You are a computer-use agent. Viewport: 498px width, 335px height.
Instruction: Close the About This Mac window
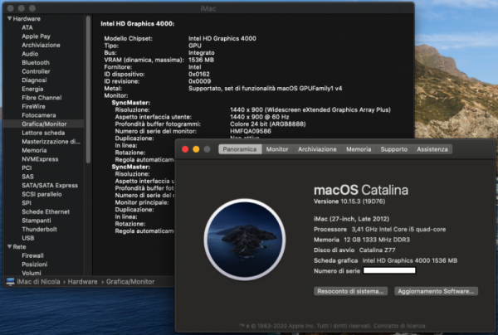point(185,149)
